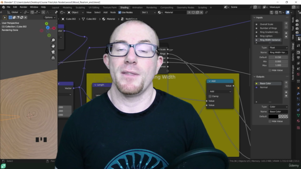
Task: Move selected input down with arrow
Action: [x=286, y=37]
